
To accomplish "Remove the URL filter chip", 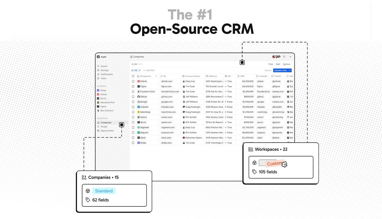I will (140, 70).
